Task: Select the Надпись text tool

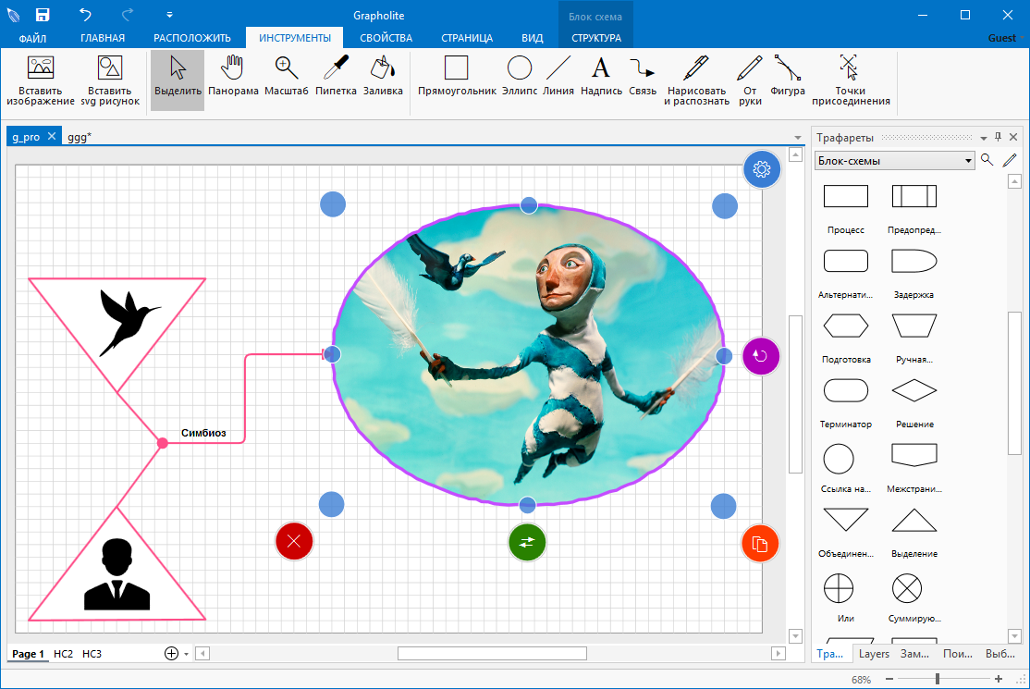Action: pyautogui.click(x=601, y=77)
